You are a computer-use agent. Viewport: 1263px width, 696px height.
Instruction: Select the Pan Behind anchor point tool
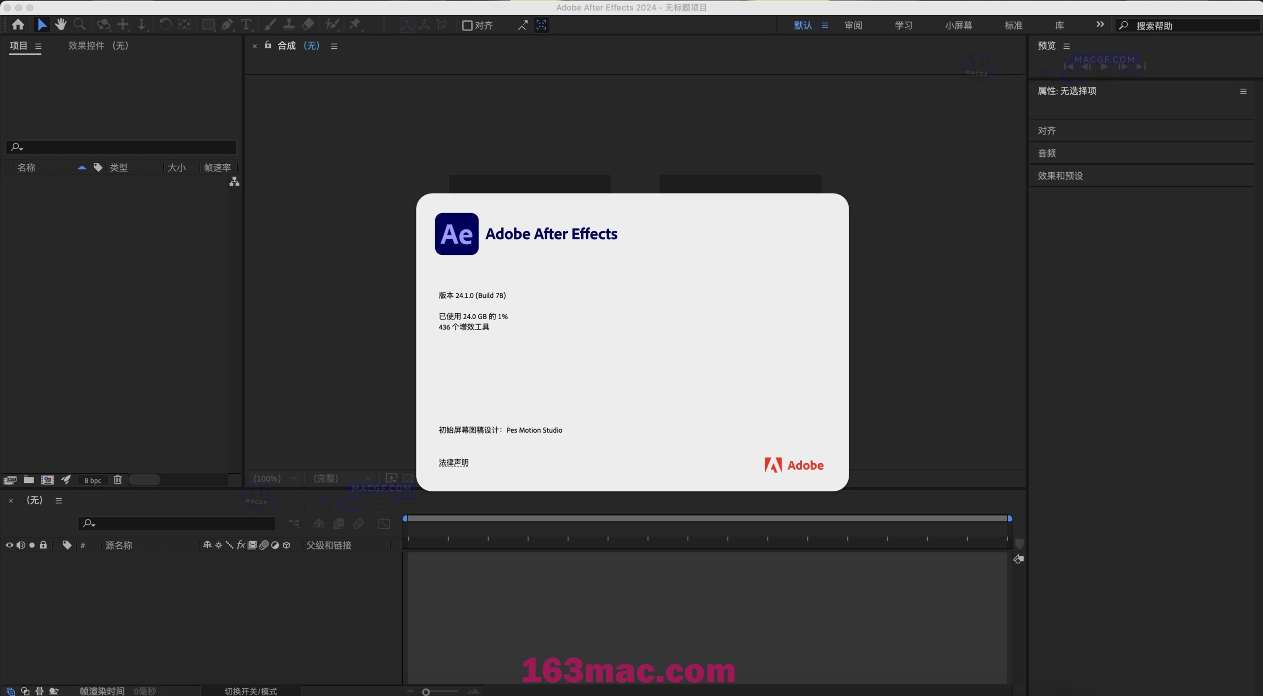click(x=185, y=25)
